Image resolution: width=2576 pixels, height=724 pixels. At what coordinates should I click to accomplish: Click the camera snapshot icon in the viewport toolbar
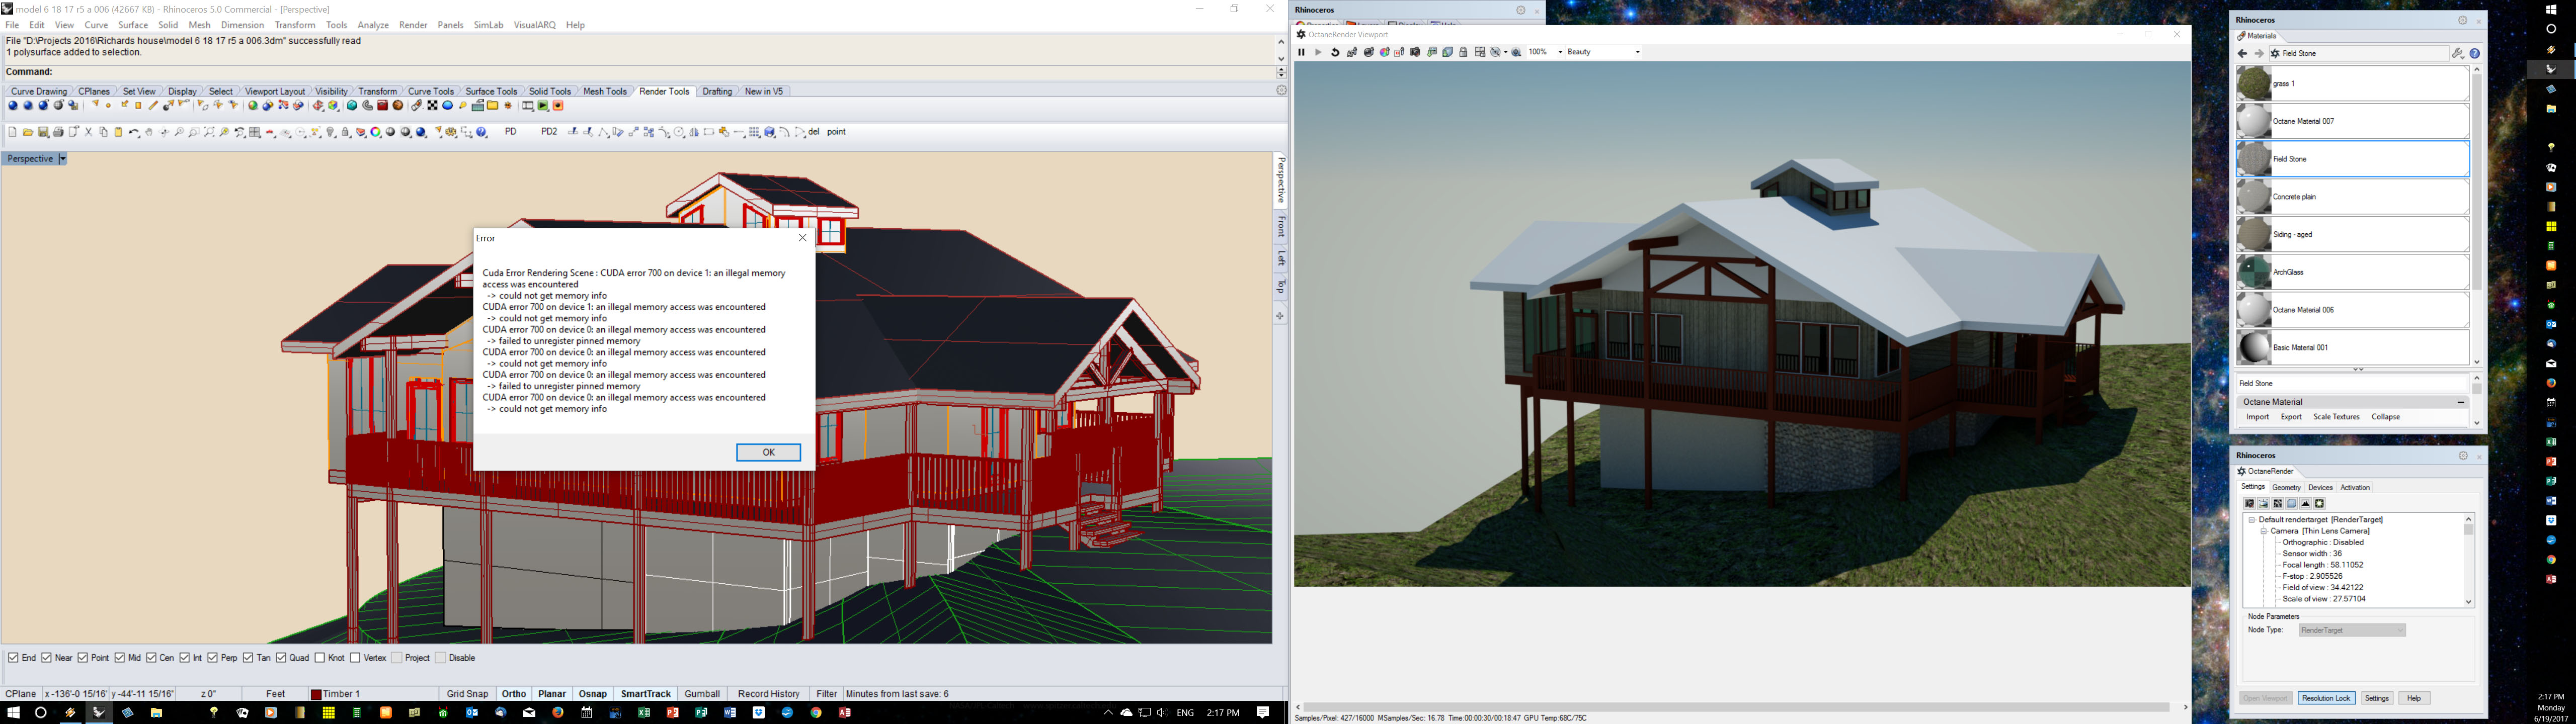(1415, 52)
